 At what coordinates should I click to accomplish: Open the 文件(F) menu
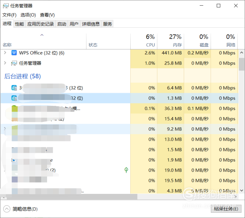(x=9, y=15)
